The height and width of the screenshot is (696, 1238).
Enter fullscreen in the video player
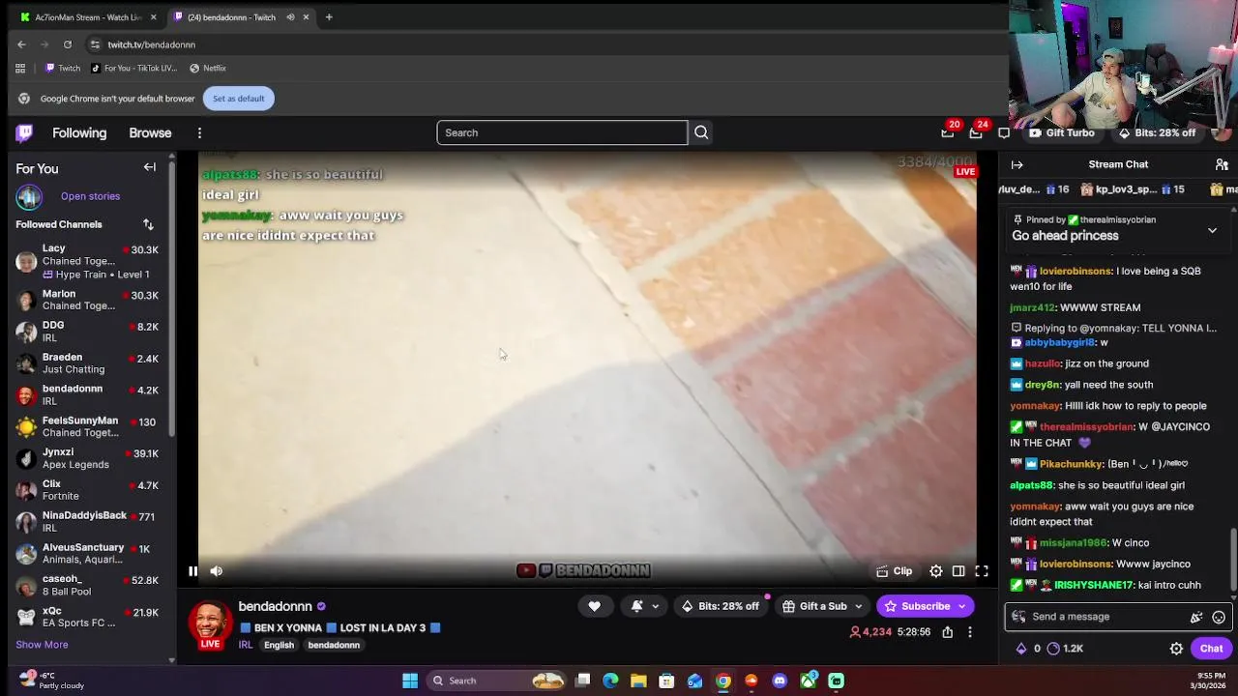[982, 571]
